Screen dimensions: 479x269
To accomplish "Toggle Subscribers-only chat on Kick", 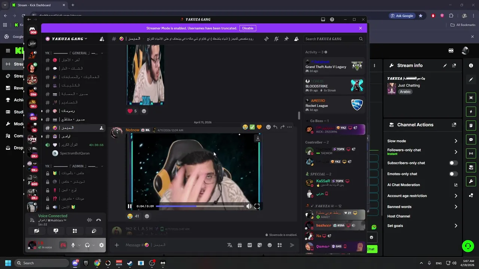I will (x=453, y=163).
